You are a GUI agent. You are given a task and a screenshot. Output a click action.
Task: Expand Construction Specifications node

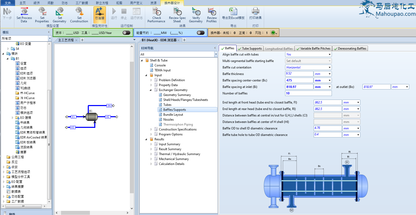151,129
